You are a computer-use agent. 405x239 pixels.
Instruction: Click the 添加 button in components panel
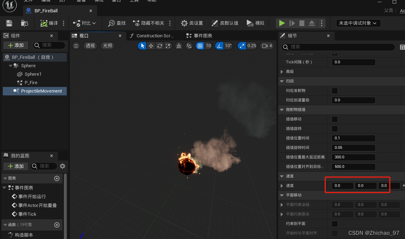[x=16, y=45]
